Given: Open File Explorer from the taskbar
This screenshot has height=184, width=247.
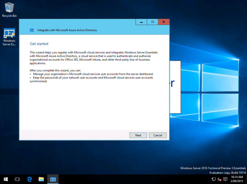Looking at the screenshot, I should click(41, 179).
